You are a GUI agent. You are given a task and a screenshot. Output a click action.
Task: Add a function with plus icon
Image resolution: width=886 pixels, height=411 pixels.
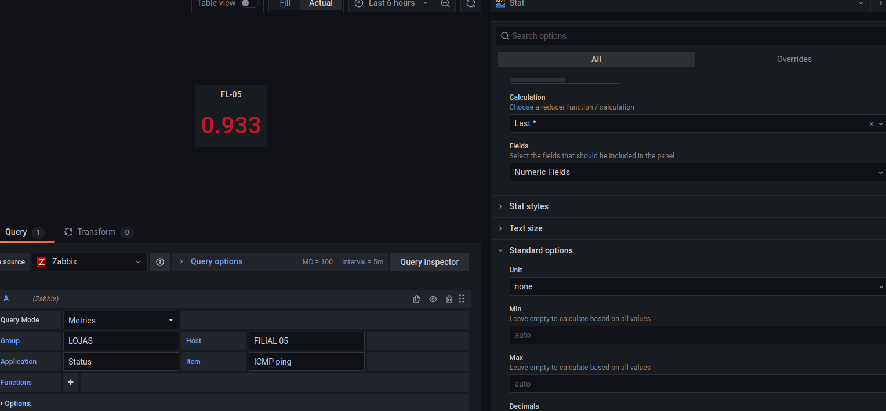(71, 383)
